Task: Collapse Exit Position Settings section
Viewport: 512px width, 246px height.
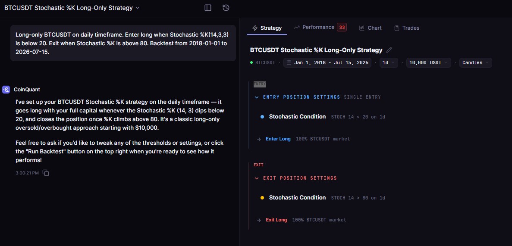Action: pos(257,178)
